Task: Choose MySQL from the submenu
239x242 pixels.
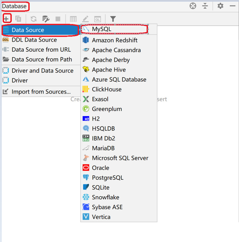Action: [x=119, y=29]
